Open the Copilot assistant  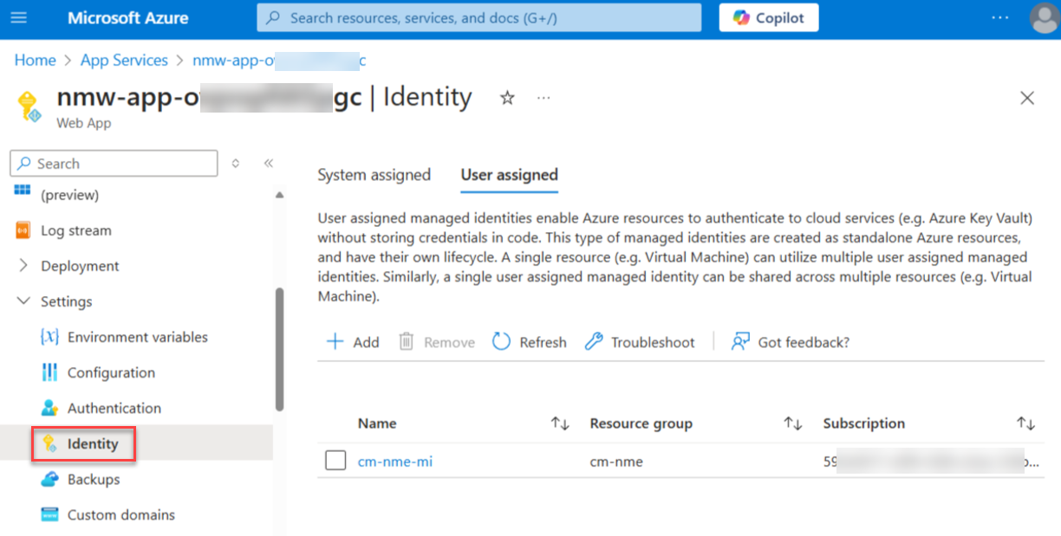[x=769, y=17]
